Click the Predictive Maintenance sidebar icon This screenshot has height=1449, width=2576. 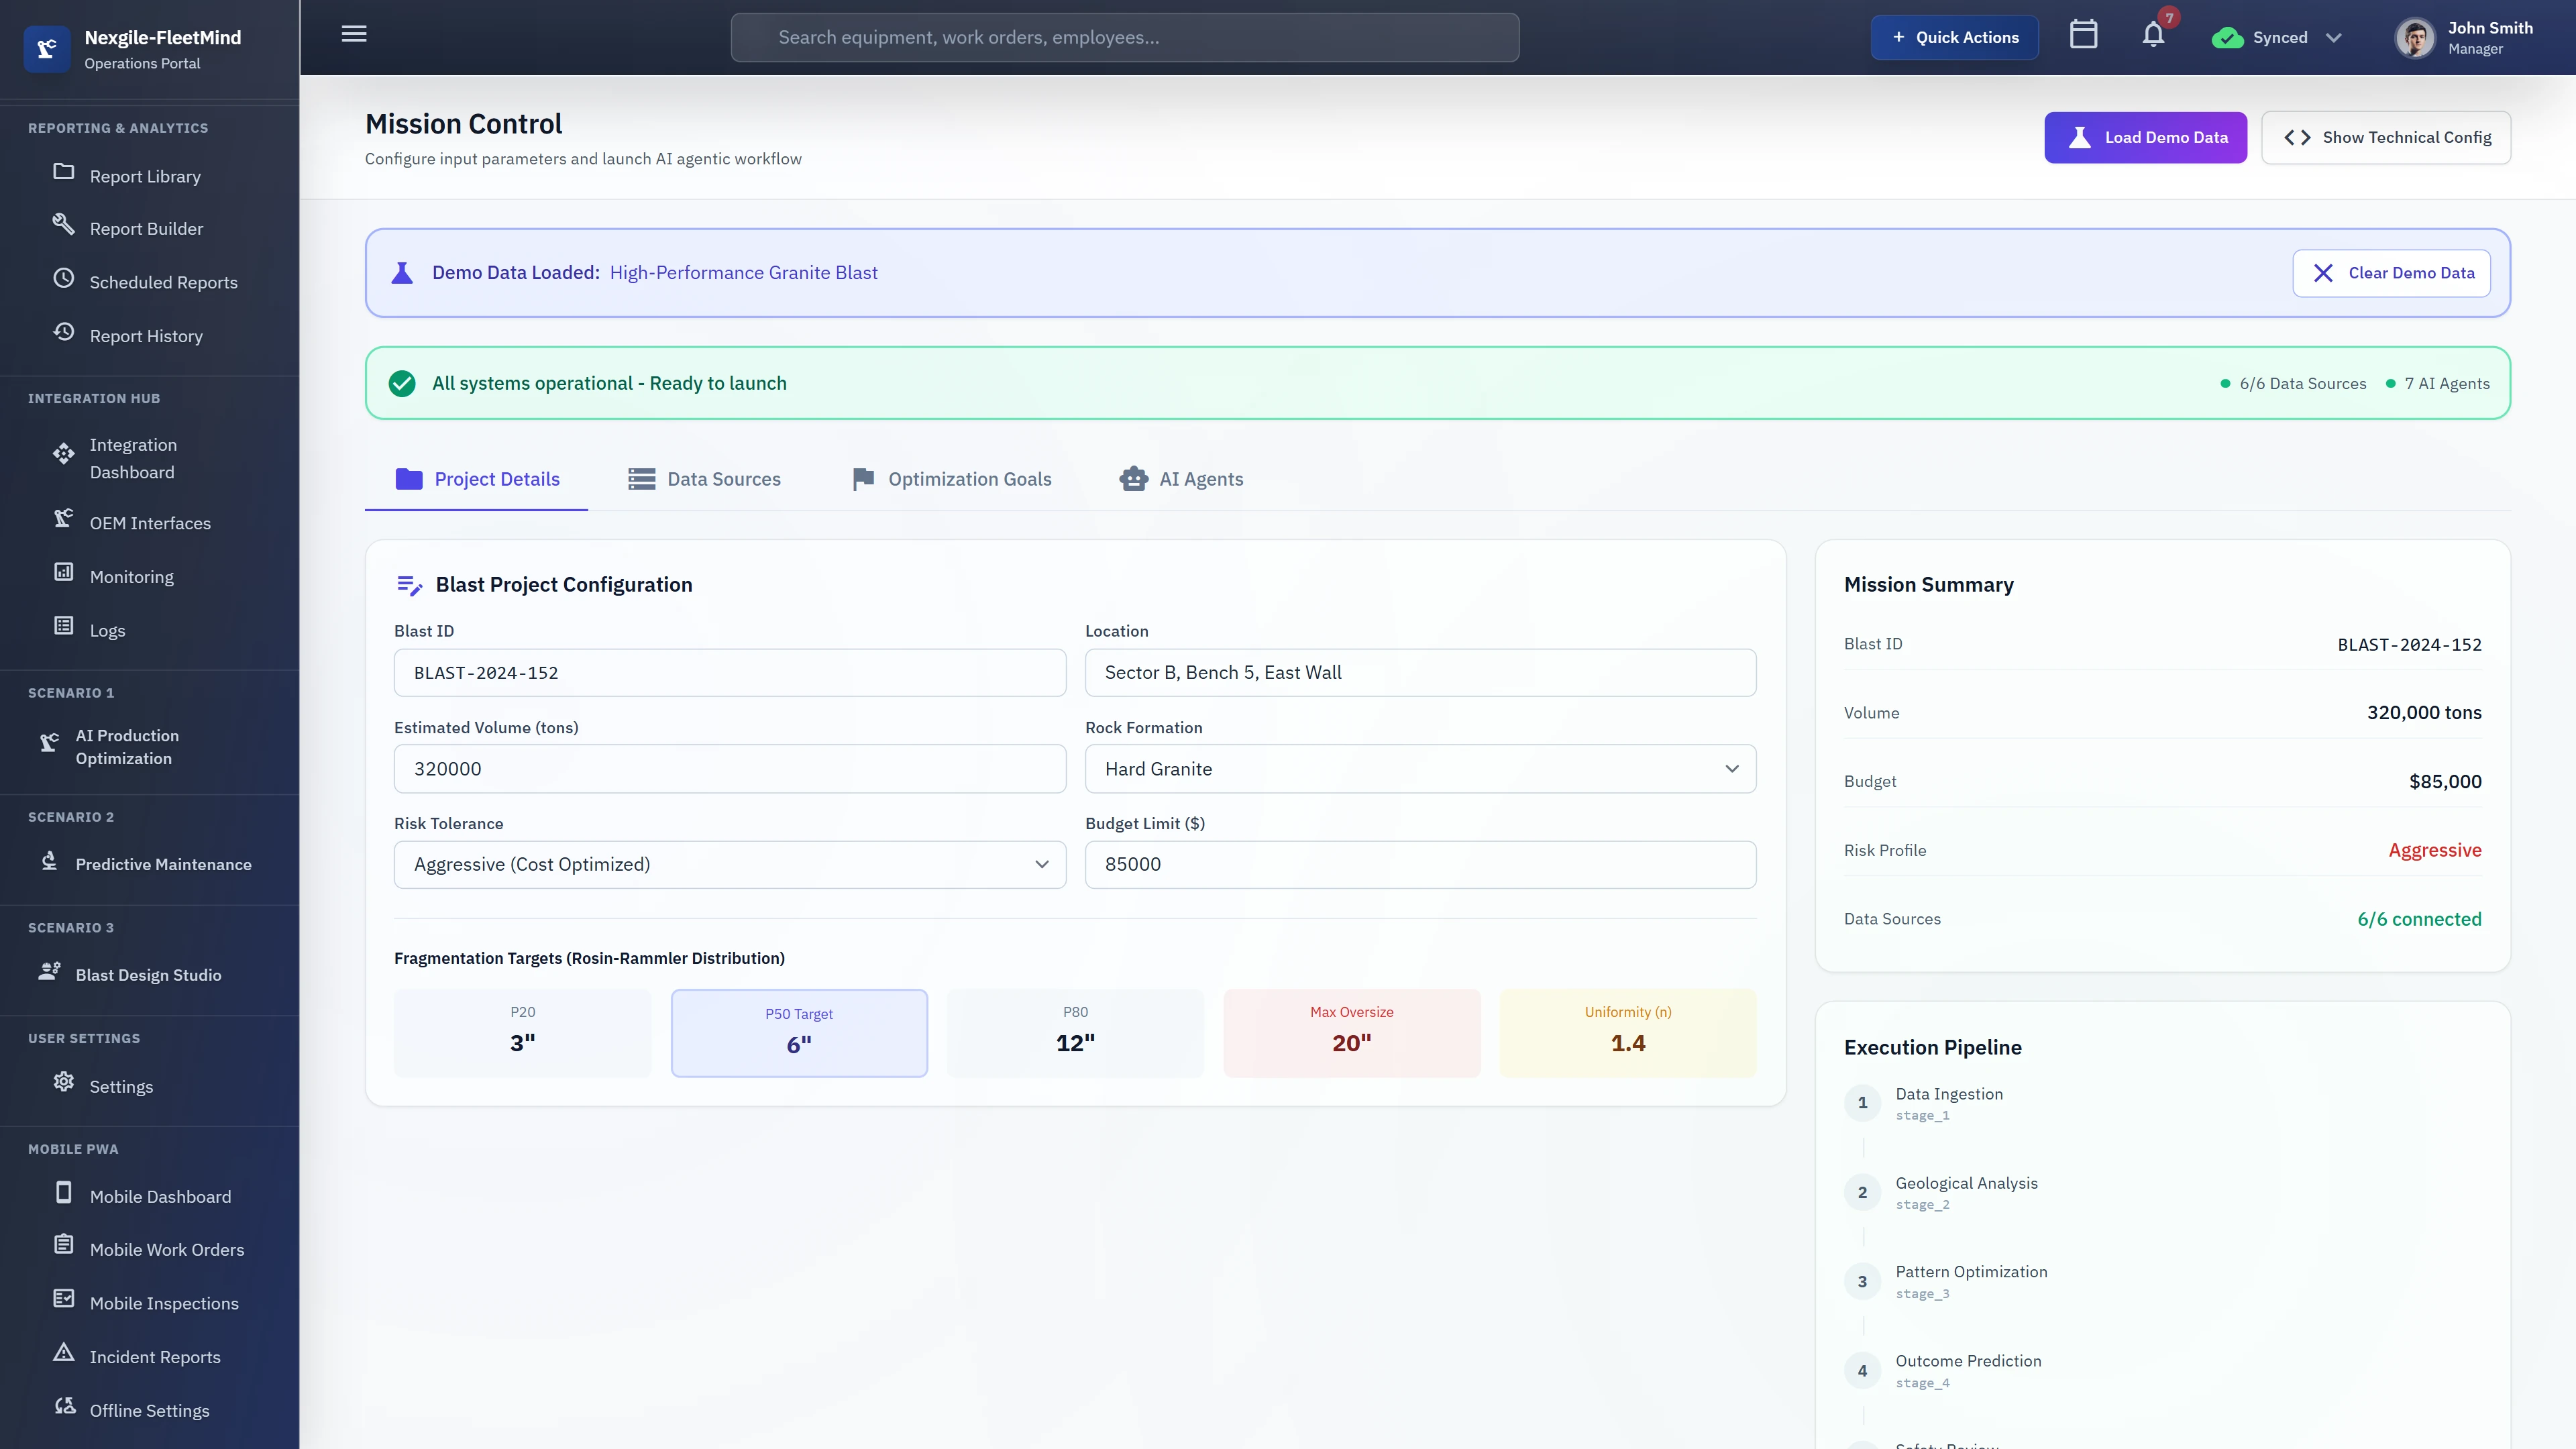coord(49,861)
